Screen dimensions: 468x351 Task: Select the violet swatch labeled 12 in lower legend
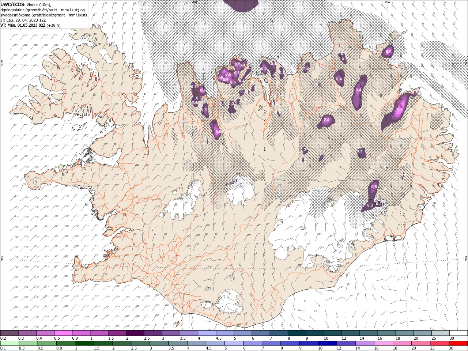pos(346,343)
